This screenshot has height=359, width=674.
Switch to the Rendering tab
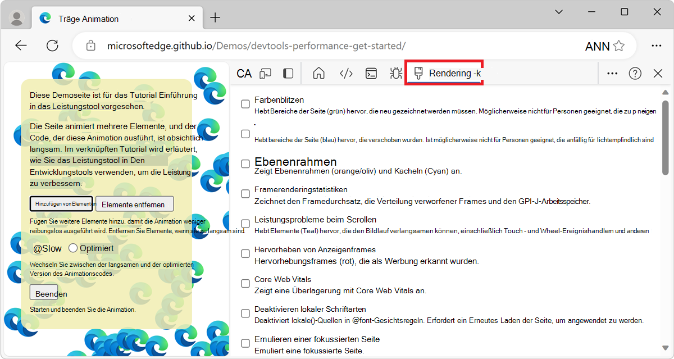pyautogui.click(x=444, y=73)
